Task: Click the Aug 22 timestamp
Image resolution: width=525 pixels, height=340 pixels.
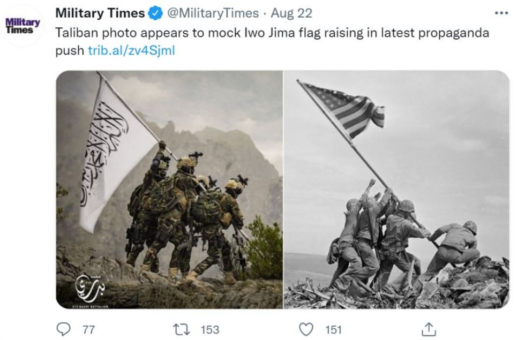Action: click(x=291, y=13)
